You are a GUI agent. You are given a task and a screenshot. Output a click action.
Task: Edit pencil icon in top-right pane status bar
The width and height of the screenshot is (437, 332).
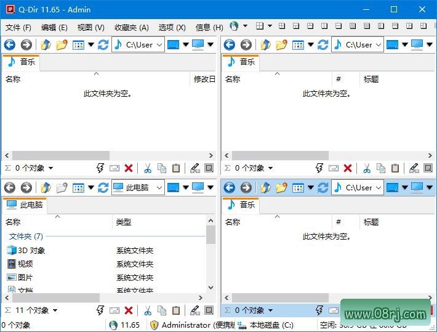414,168
